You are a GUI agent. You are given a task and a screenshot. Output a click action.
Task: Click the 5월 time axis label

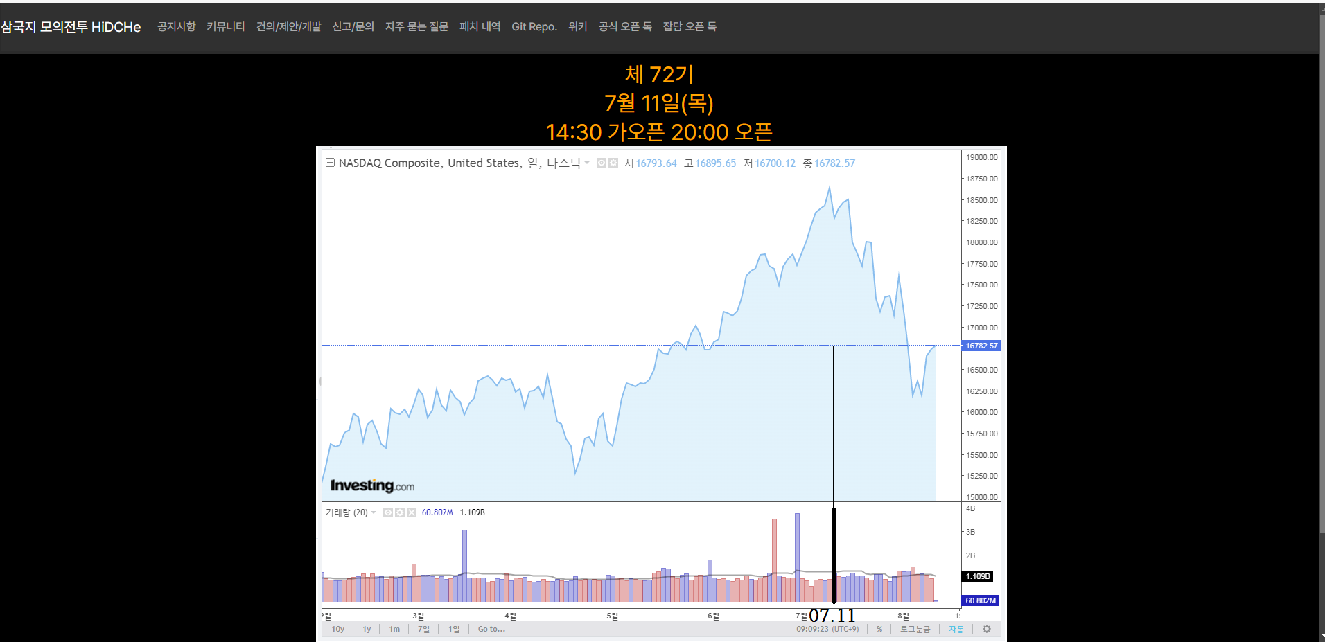[612, 616]
